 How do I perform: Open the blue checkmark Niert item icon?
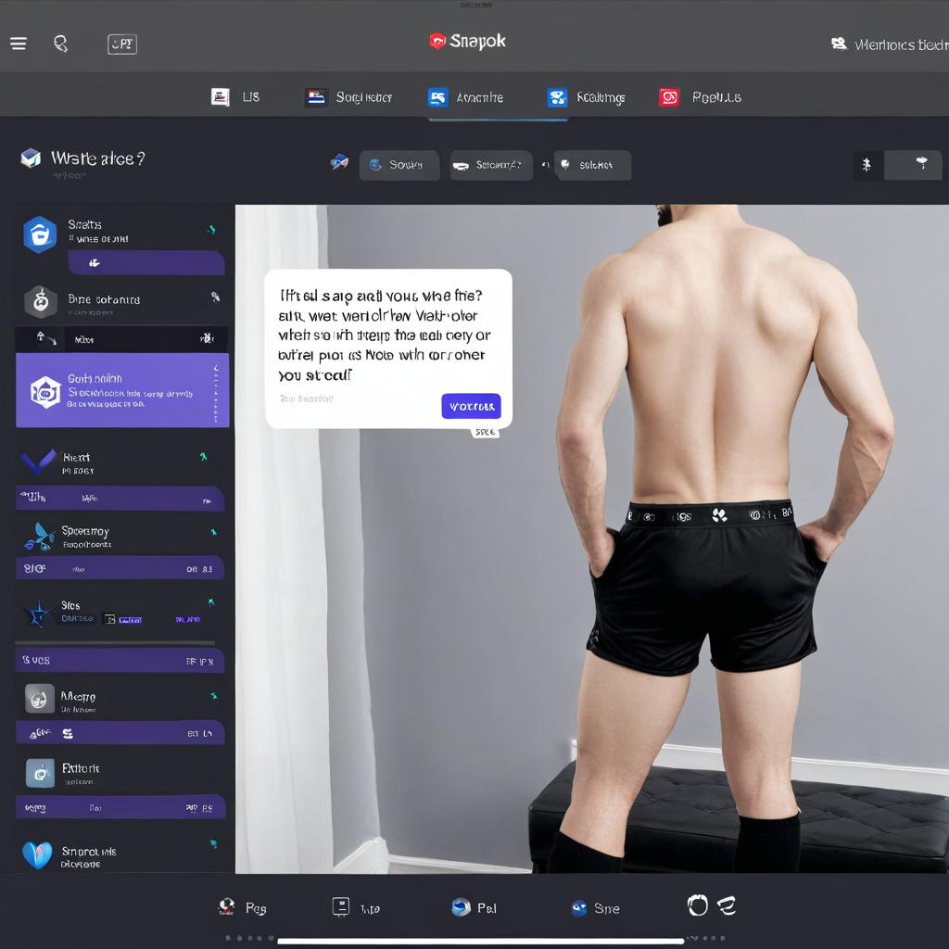[38, 461]
